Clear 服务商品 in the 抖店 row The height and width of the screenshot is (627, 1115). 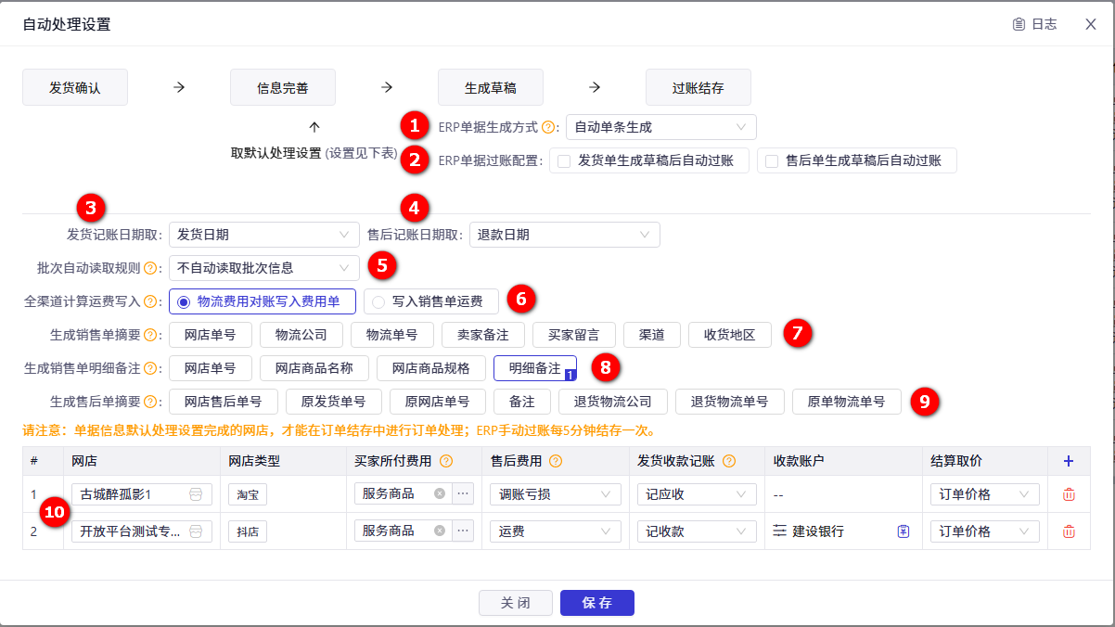(439, 531)
